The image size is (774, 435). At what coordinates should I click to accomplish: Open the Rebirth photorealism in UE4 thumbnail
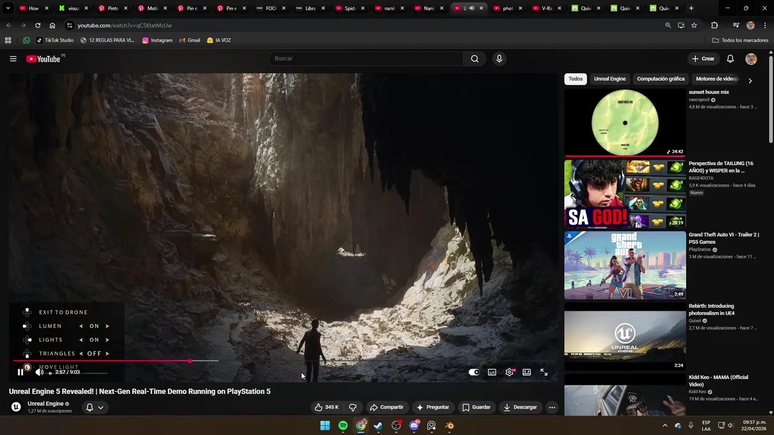click(625, 337)
